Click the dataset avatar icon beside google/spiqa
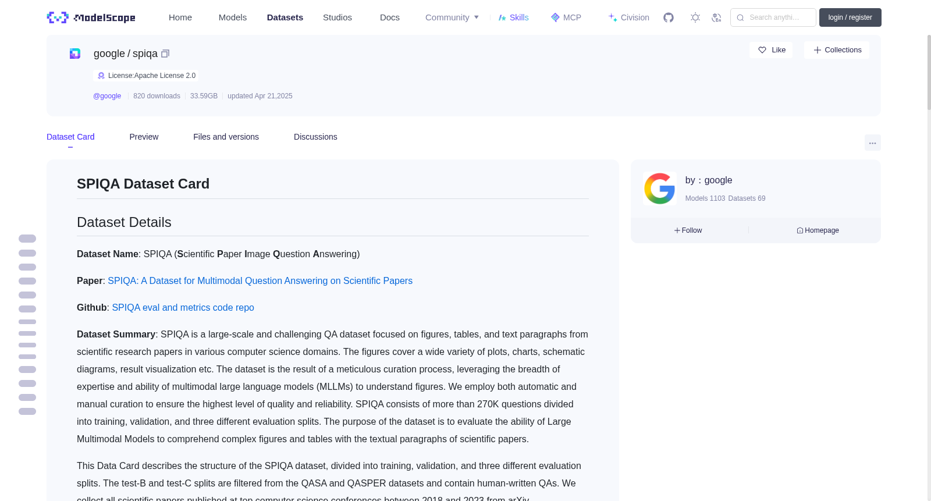The image size is (931, 501). [x=75, y=54]
